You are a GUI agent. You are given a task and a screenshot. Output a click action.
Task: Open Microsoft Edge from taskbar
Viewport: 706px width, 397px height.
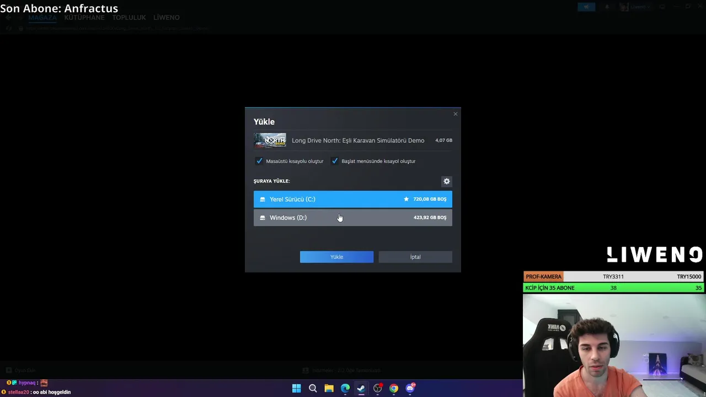pyautogui.click(x=345, y=388)
